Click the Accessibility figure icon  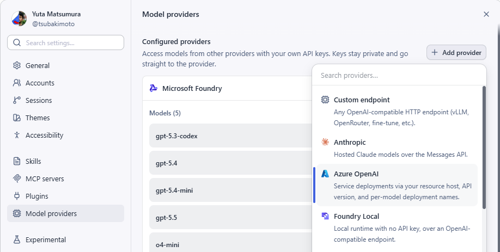pyautogui.click(x=16, y=135)
